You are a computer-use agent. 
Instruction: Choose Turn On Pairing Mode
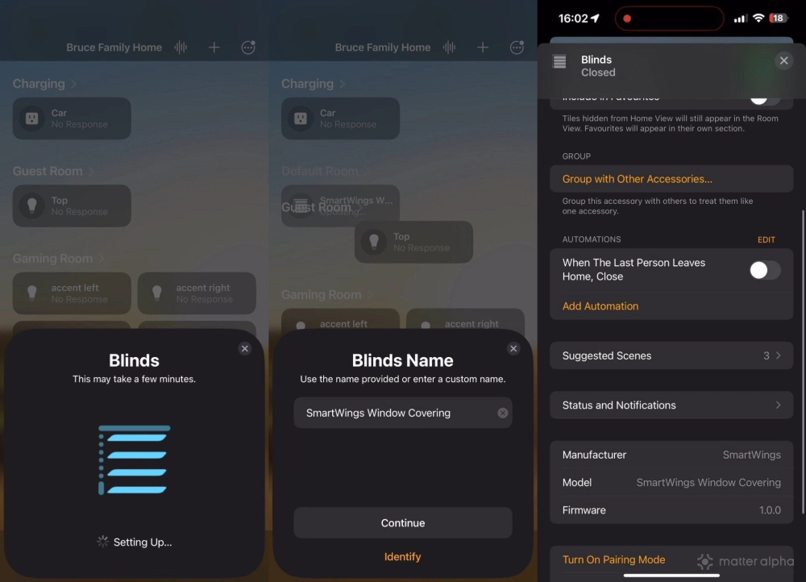click(x=613, y=559)
